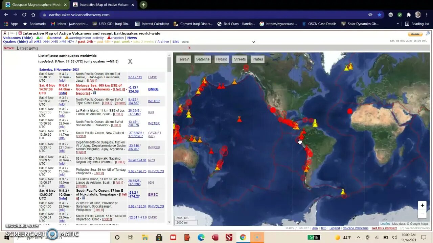This screenshot has width=433, height=243.
Task: Open the Chrome profile avatar
Action: click(418, 15)
